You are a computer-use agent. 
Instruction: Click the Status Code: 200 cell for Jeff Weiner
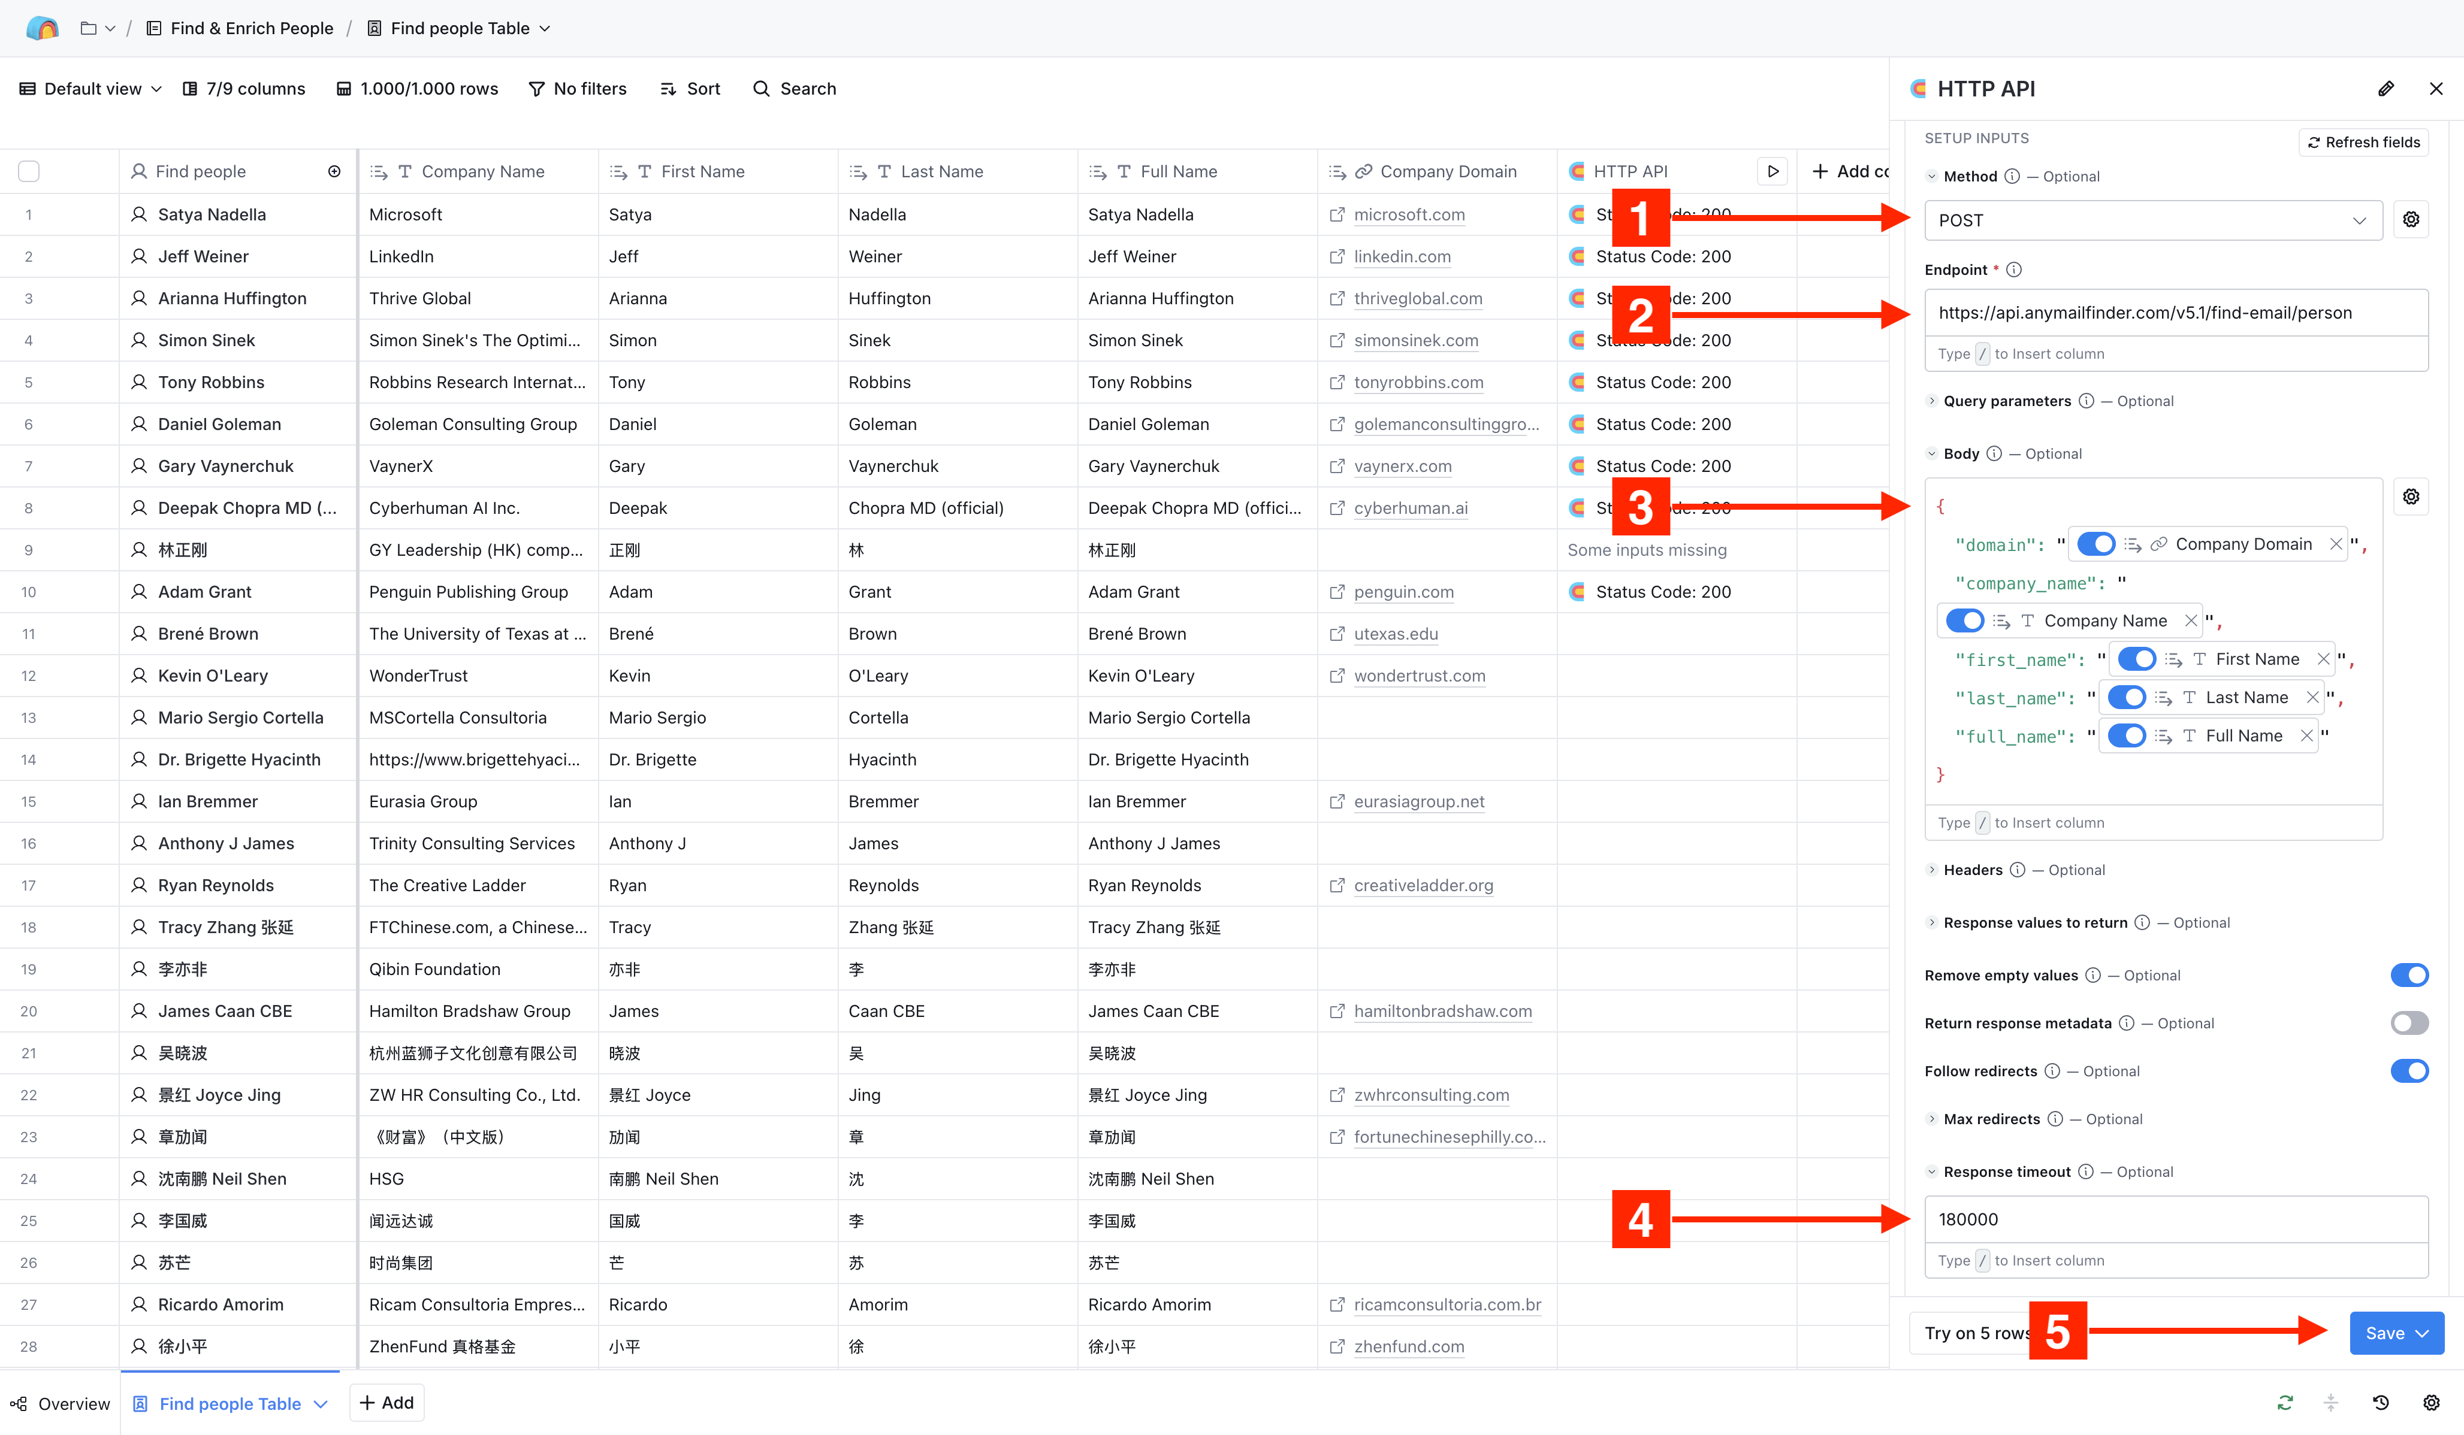[1676, 256]
